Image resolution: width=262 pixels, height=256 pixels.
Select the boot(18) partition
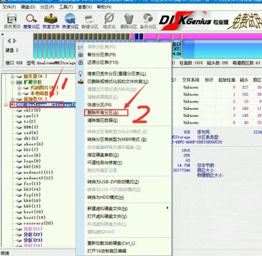(x=33, y=212)
